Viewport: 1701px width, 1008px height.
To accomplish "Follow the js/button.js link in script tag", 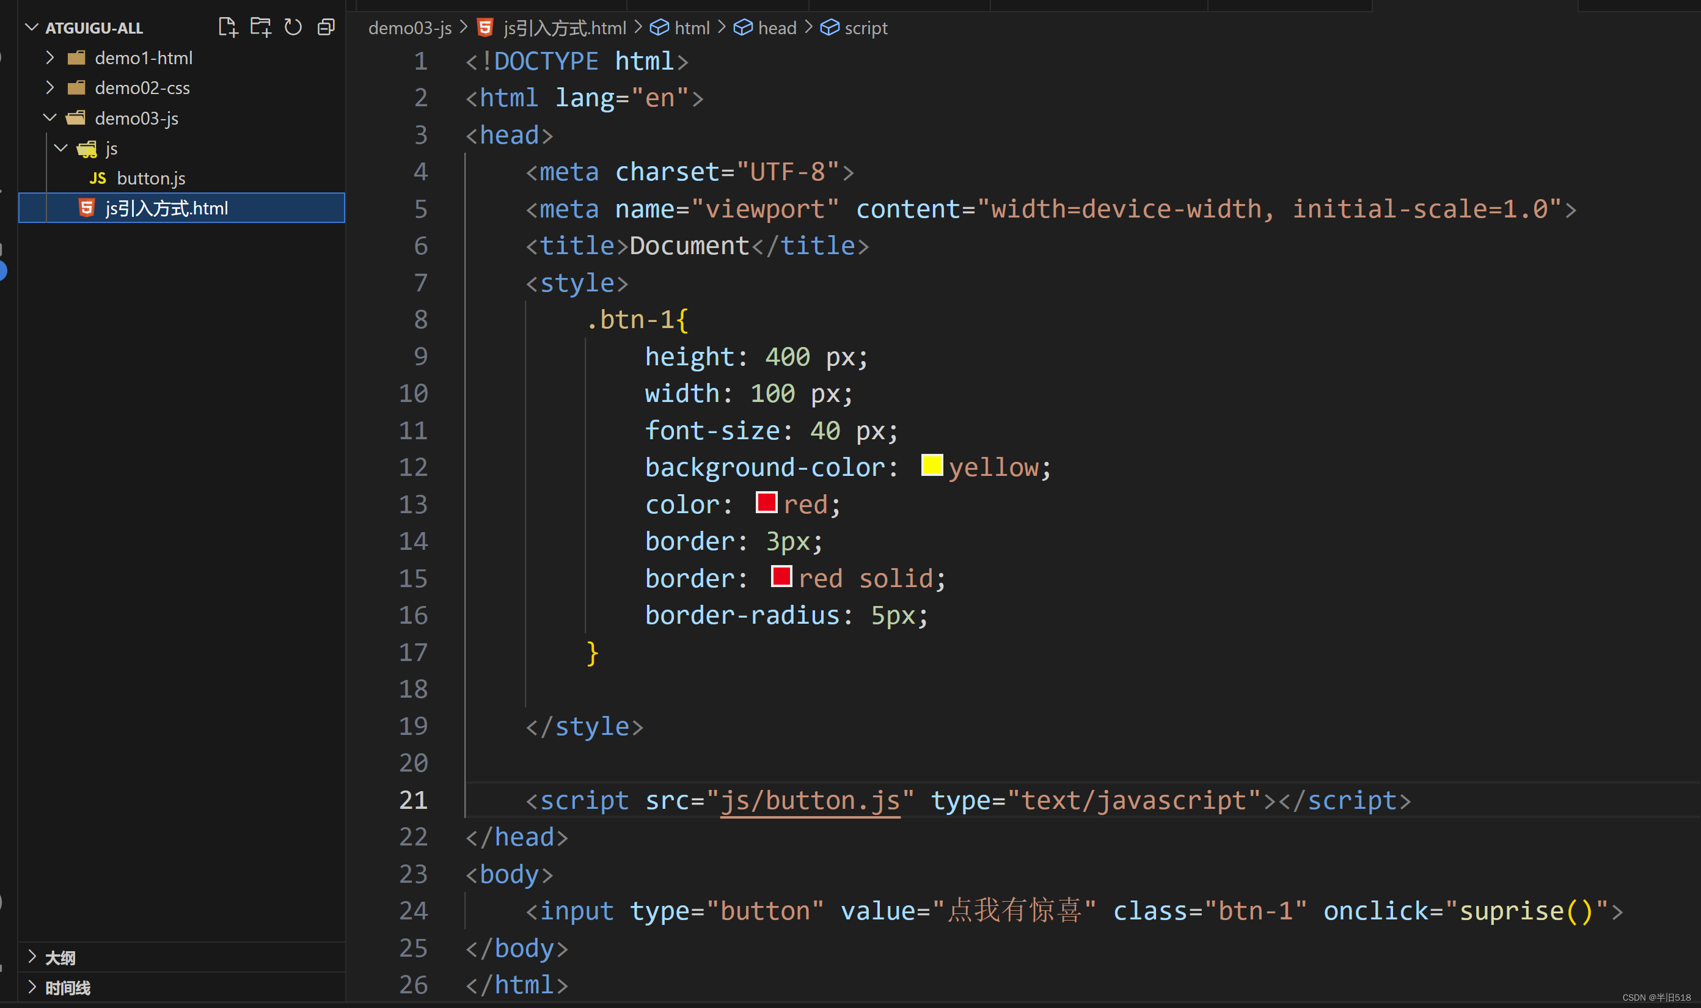I will click(x=810, y=800).
